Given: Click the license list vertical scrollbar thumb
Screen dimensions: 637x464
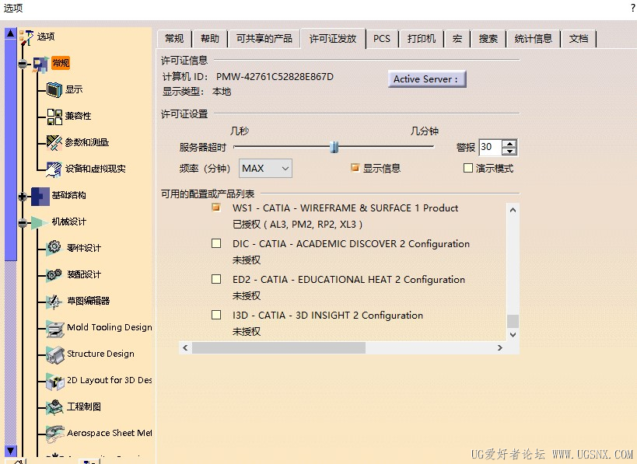Looking at the screenshot, I should 513,321.
